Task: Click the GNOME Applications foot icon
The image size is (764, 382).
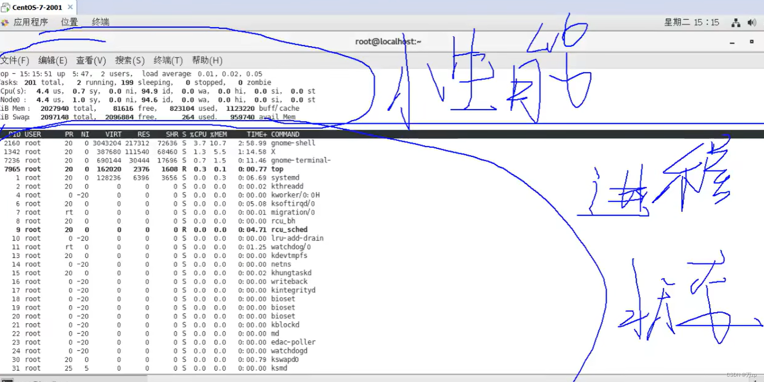Action: click(5, 22)
